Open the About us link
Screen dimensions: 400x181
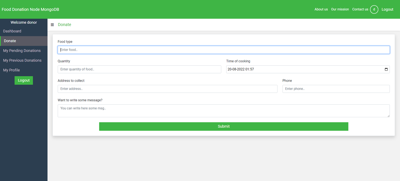click(x=321, y=9)
